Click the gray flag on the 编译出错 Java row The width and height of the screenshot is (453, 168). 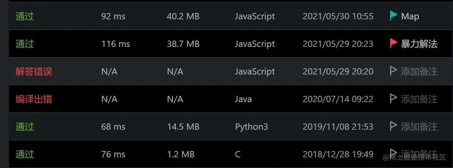(x=394, y=99)
